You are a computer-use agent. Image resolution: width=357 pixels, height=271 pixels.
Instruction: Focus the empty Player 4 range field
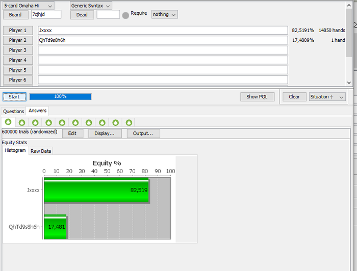(163, 60)
